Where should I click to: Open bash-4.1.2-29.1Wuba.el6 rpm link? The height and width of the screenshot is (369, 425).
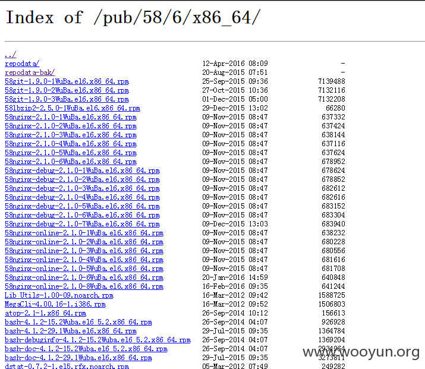[71, 331]
